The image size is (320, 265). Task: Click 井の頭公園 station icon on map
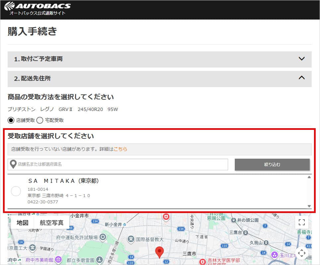(233, 220)
